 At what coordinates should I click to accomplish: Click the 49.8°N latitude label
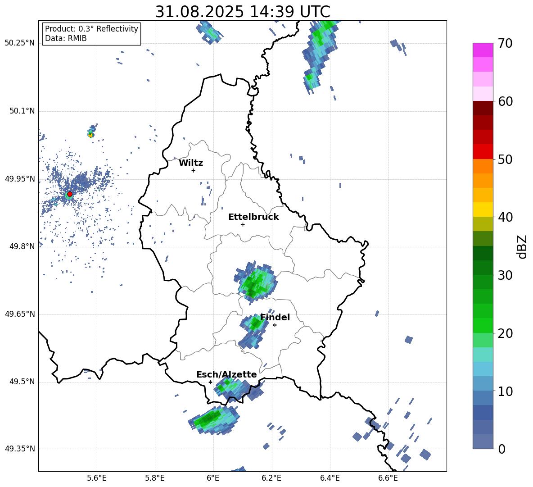pos(22,246)
